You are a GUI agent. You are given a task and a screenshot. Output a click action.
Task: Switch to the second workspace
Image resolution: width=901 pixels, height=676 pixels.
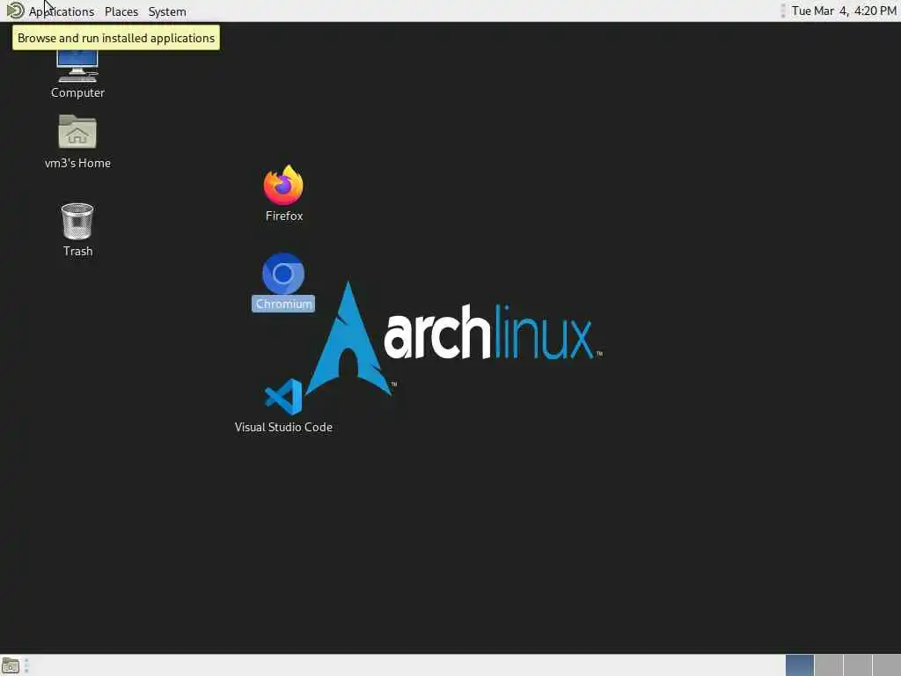pos(829,665)
